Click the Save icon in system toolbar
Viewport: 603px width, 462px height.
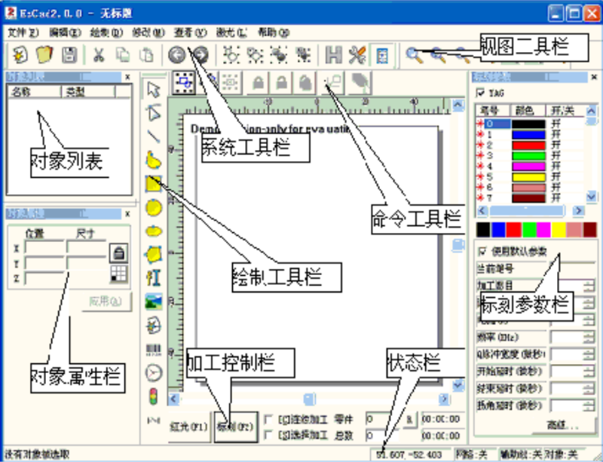(x=68, y=54)
